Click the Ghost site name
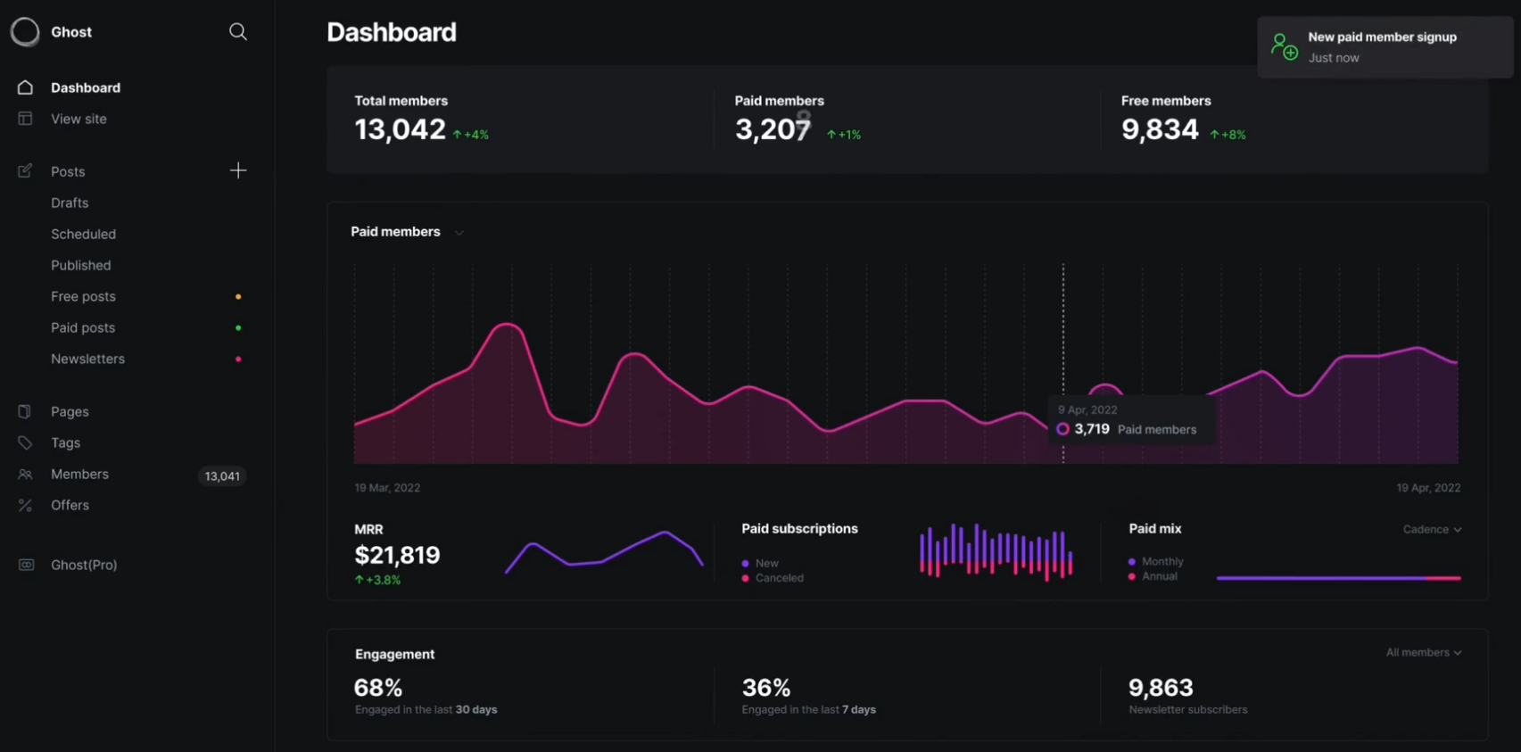 tap(71, 32)
